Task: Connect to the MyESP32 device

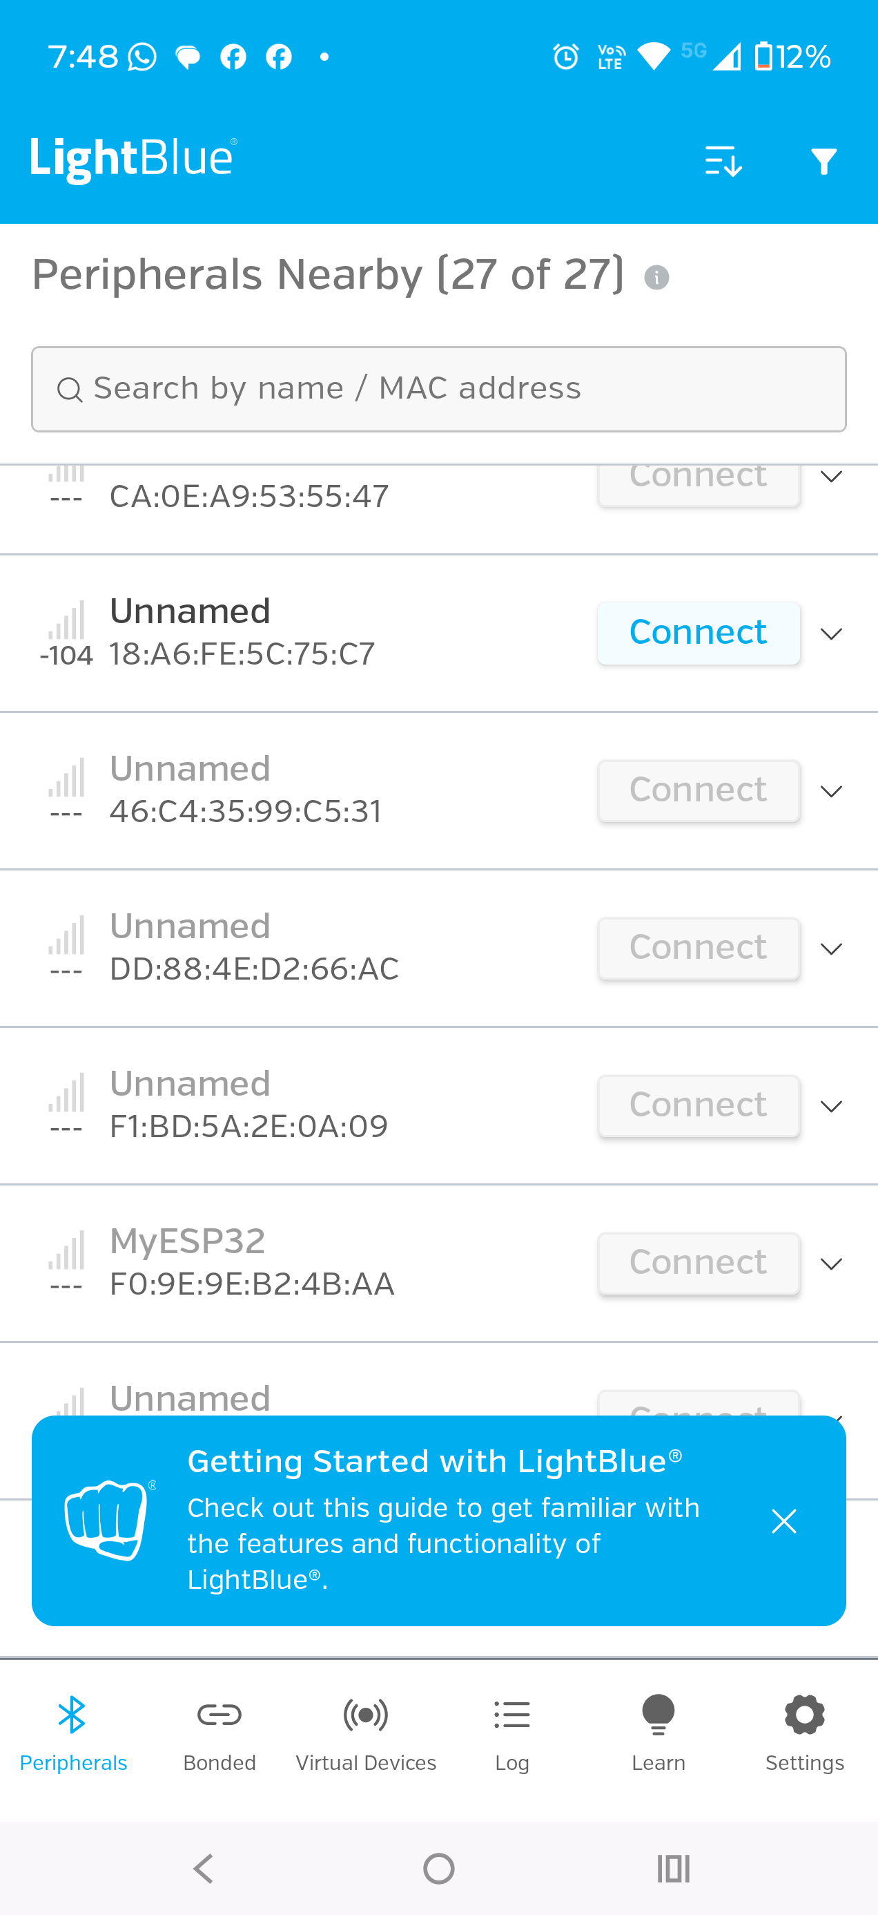Action: click(x=699, y=1263)
